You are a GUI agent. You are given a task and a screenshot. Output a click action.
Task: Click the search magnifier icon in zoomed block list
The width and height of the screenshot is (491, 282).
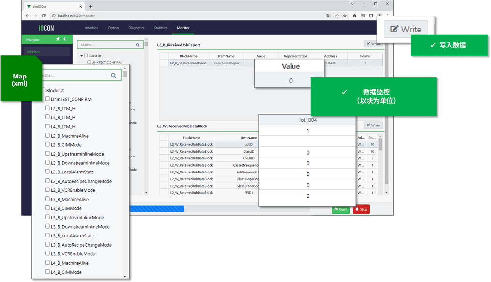point(114,75)
